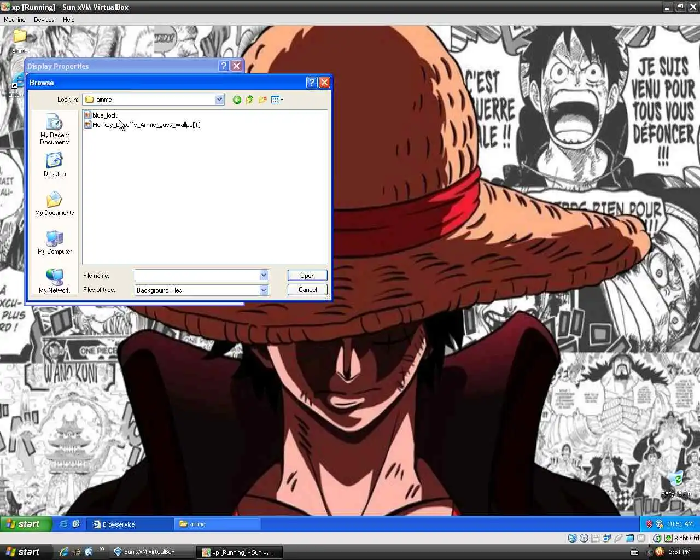Create a new folder in Browse dialog
Image resolution: width=700 pixels, height=560 pixels.
click(x=262, y=100)
